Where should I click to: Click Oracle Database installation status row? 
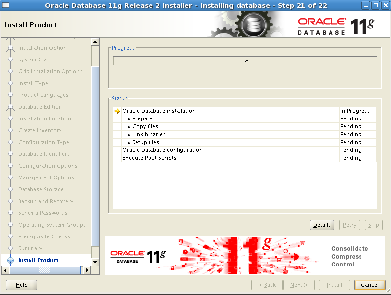coord(244,111)
